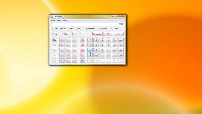Click the dms conversion button
Viewport: 202px width, 114px height.
(62, 45)
